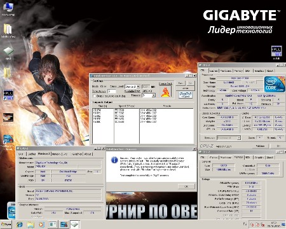The width and height of the screenshot is (286, 229).
Task: Click the memory MB field in IntelBurnTest
Action: pyautogui.click(x=146, y=87)
